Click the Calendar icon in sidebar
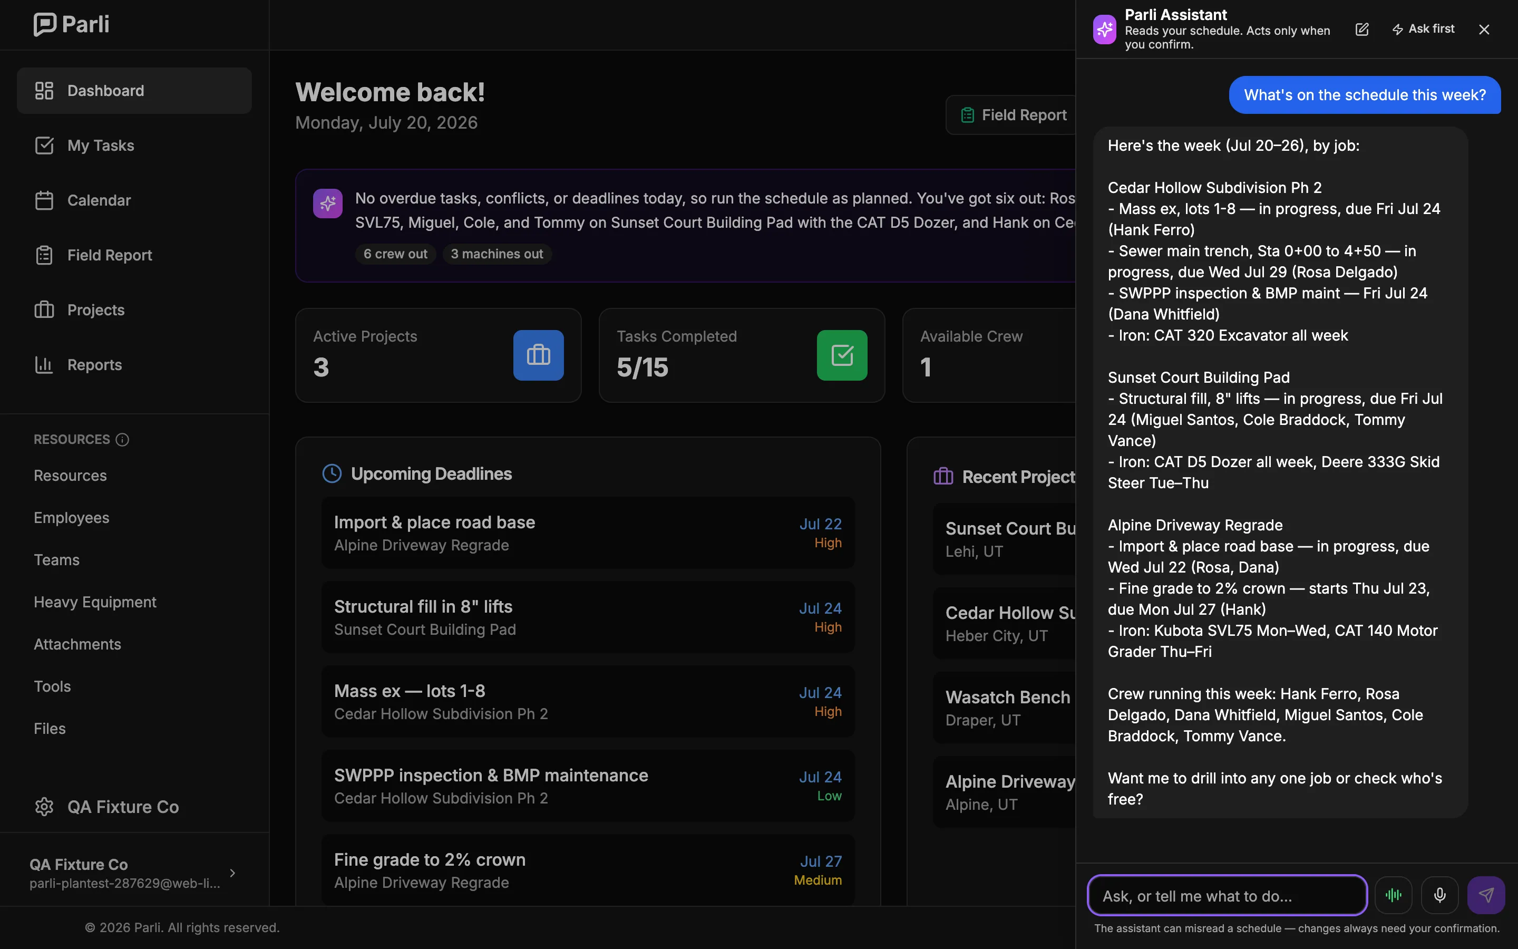This screenshot has height=949, width=1518. (44, 200)
